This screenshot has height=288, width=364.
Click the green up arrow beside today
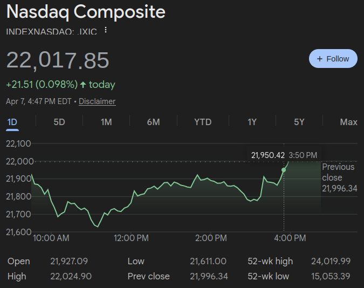pyautogui.click(x=83, y=85)
